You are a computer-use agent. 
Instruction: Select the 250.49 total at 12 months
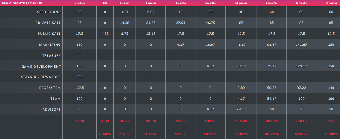241,121
